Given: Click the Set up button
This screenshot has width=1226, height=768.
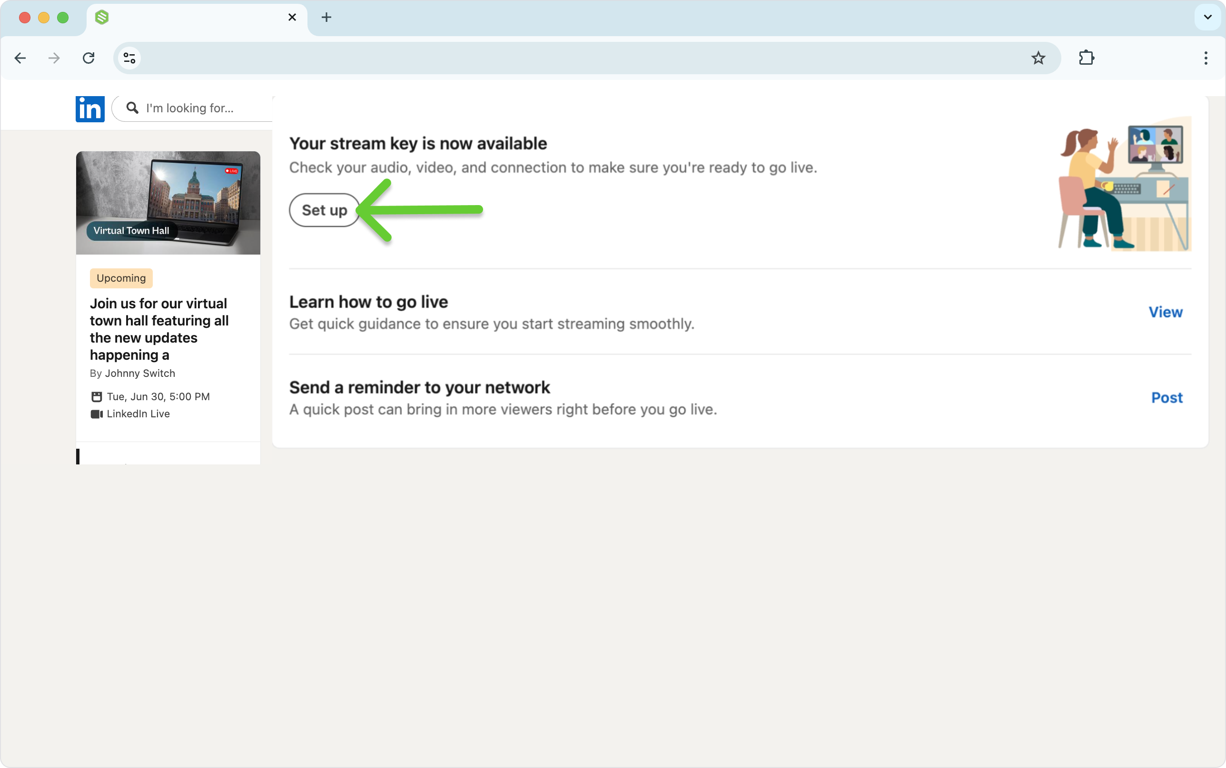Looking at the screenshot, I should [325, 210].
